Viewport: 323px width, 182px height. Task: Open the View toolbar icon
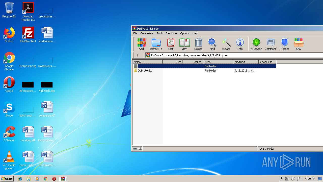[x=184, y=44]
